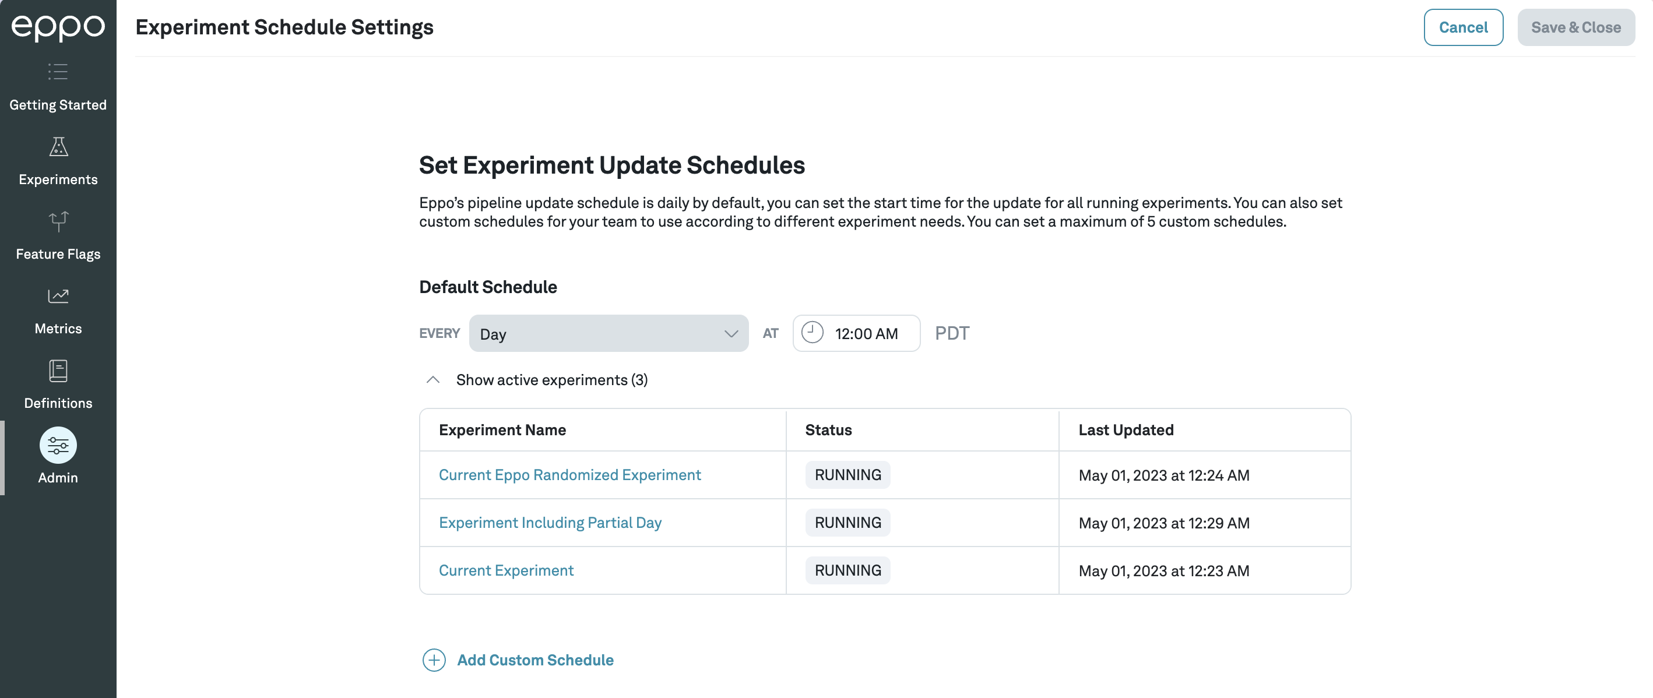Screen dimensions: 1653x698
Task: Click the Cancel button
Action: 1464,27
